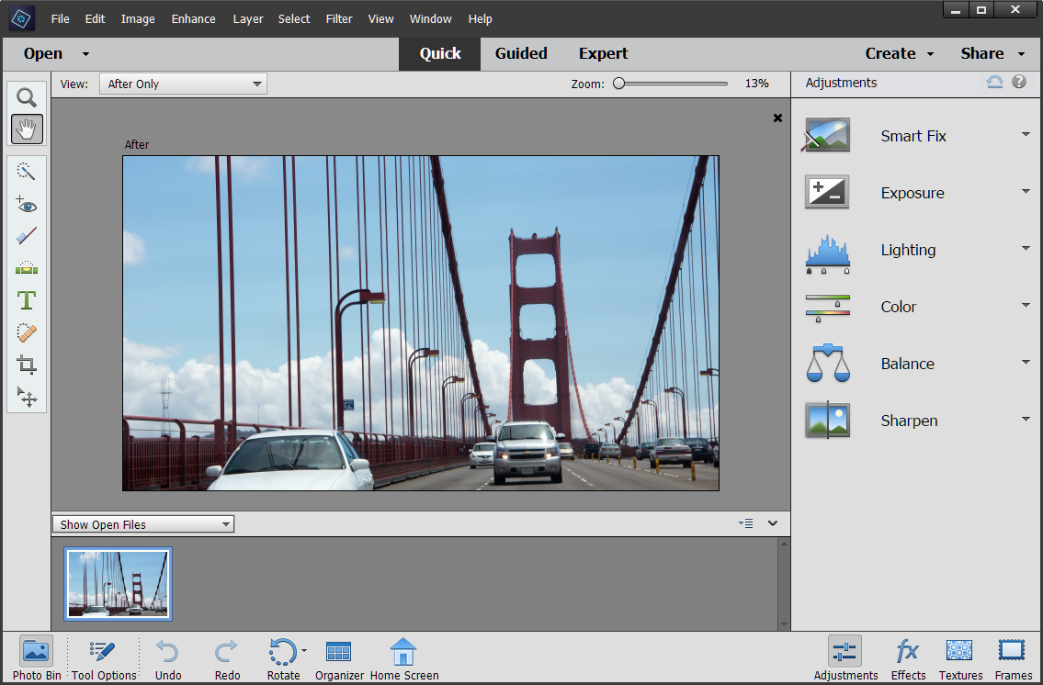Expand the Smart Fix adjustment options
The image size is (1043, 685).
point(1025,134)
